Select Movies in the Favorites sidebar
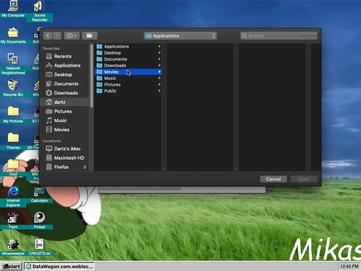Image resolution: width=361 pixels, height=271 pixels. (64, 130)
